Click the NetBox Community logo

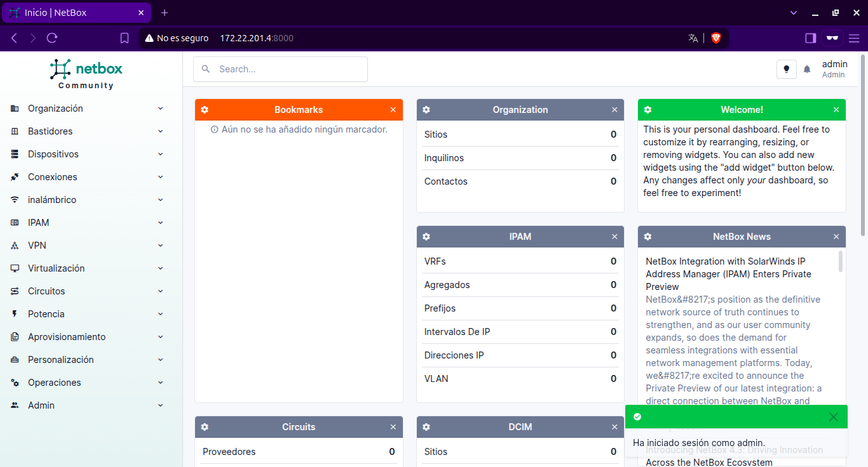click(x=86, y=74)
